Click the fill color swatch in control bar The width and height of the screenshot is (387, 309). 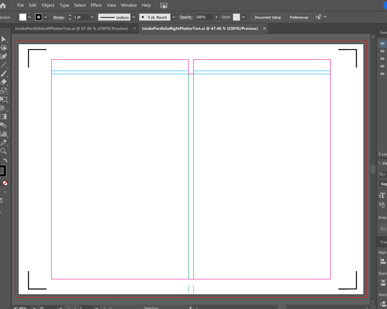click(x=23, y=17)
